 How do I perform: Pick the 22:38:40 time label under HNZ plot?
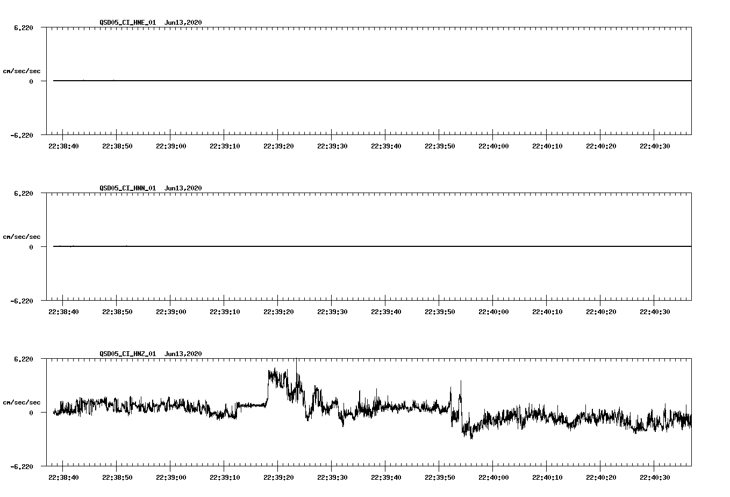(63, 478)
